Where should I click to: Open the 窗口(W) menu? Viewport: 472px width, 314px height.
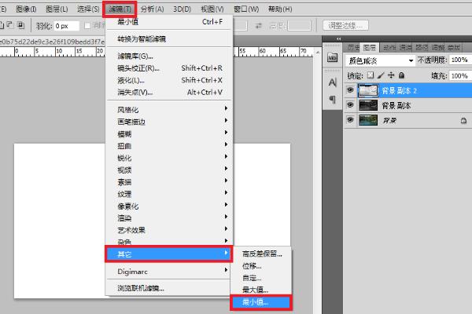pyautogui.click(x=246, y=9)
